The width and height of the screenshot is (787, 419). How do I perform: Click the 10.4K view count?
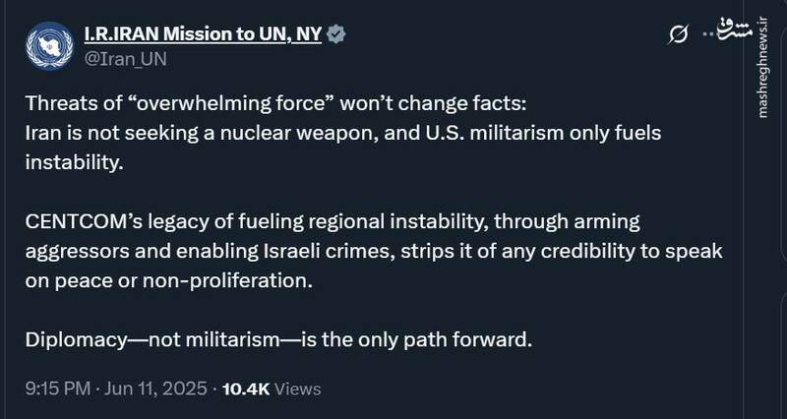coord(246,389)
